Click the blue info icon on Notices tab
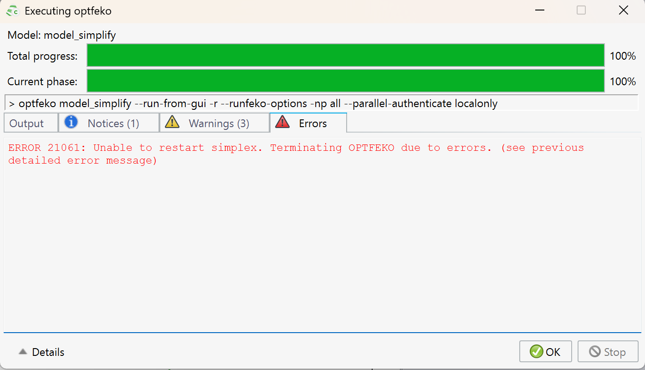The height and width of the screenshot is (370, 645). (71, 122)
